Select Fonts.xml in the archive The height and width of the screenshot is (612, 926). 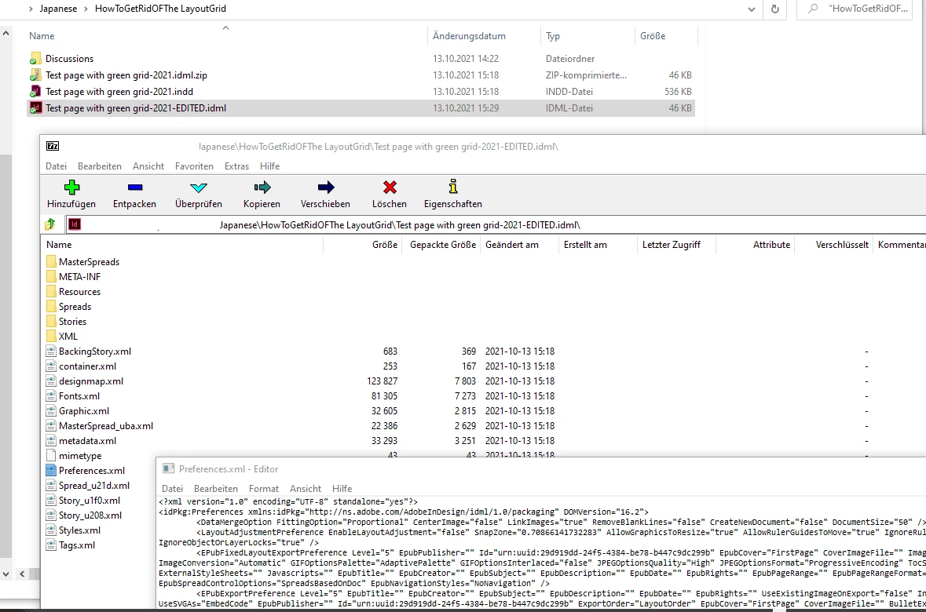79,396
